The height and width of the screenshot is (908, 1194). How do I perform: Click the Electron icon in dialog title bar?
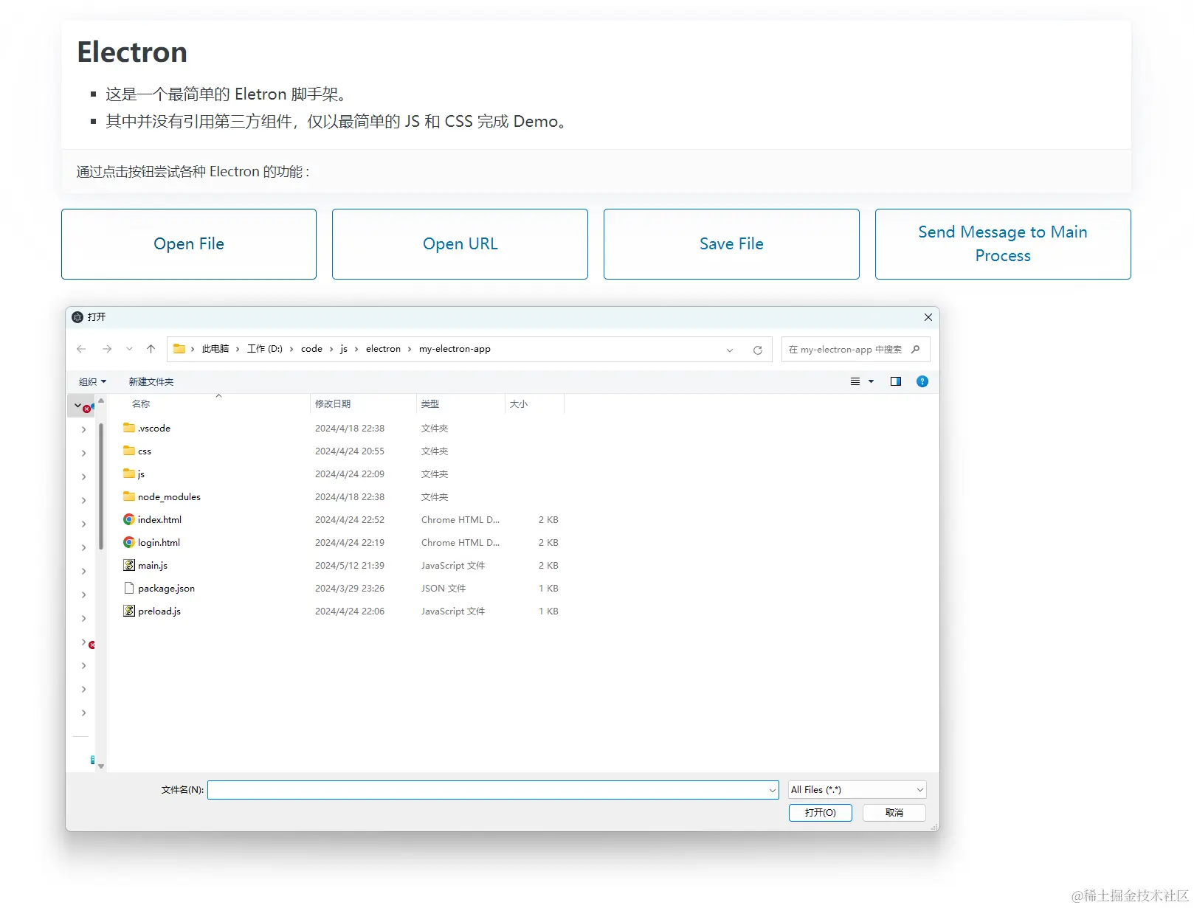tap(77, 317)
